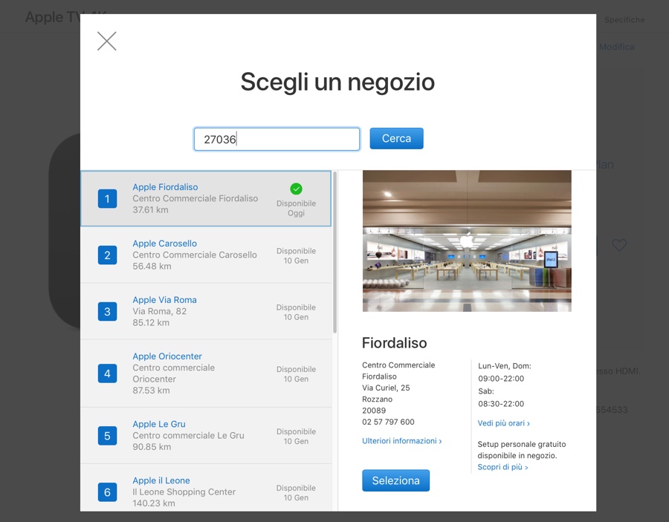669x522 pixels.
Task: Open Apple Fiordaliso store link
Action: point(165,187)
